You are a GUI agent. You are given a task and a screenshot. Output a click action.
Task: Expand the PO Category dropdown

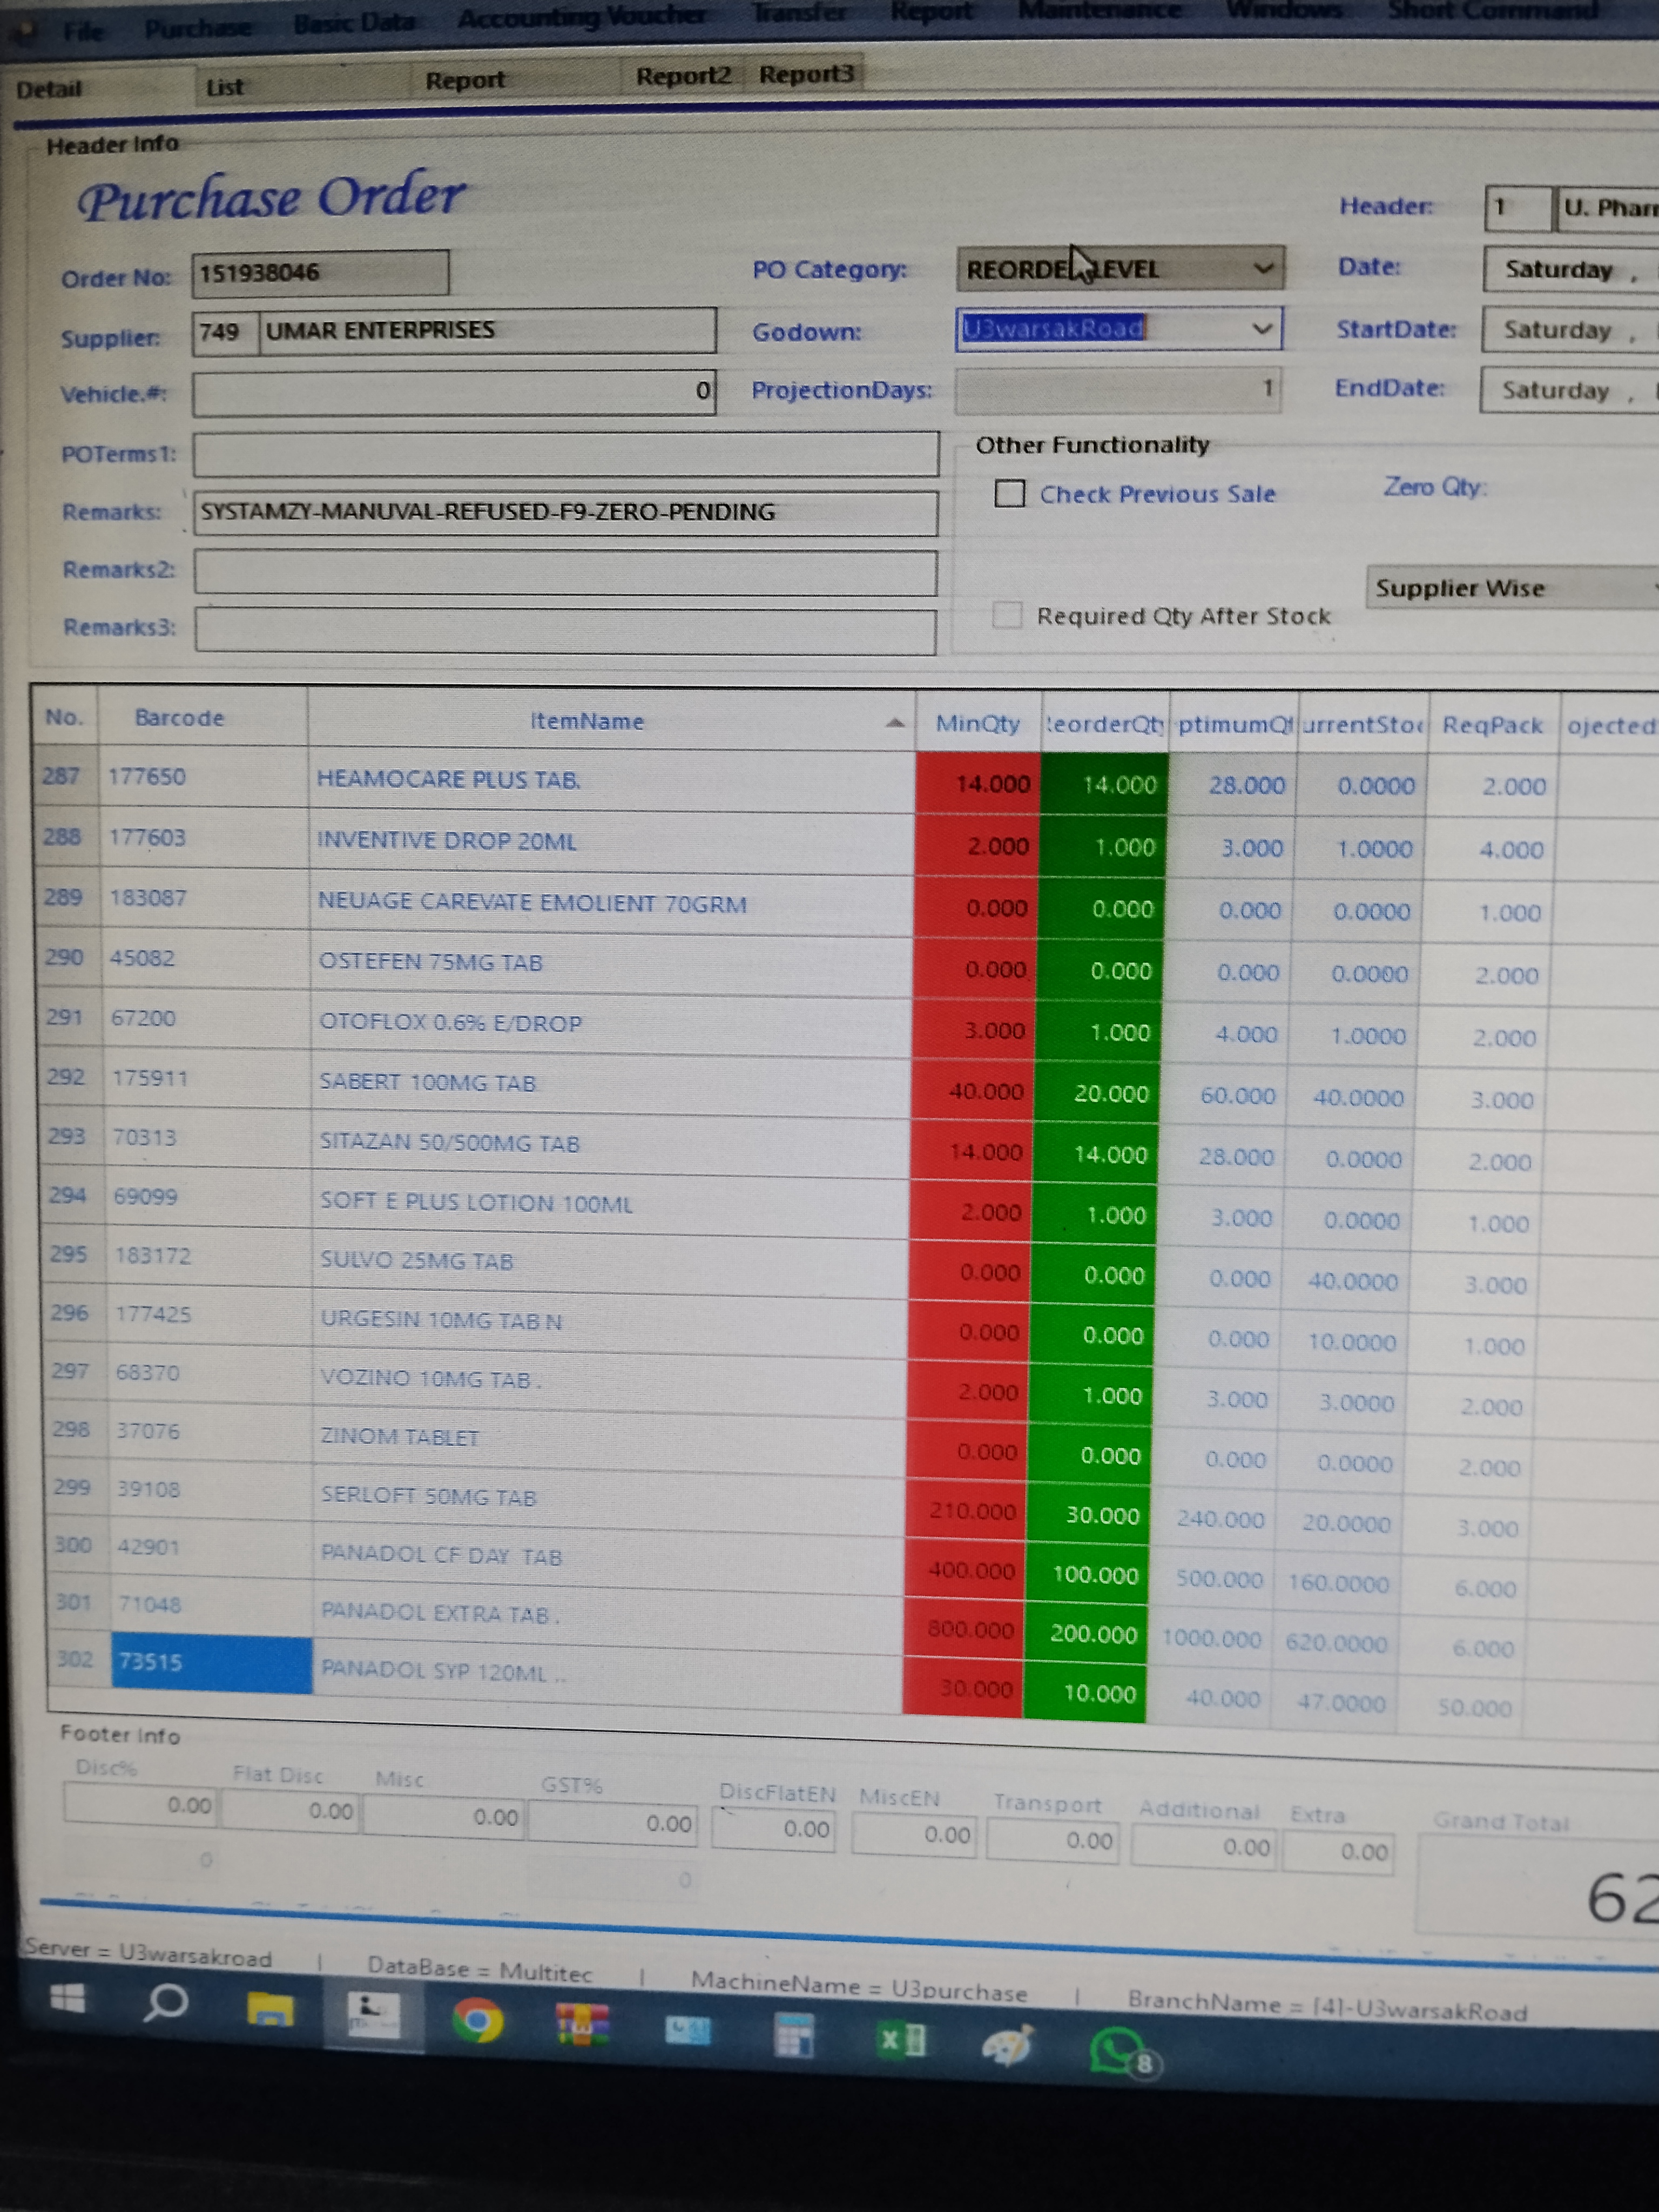pyautogui.click(x=1263, y=268)
